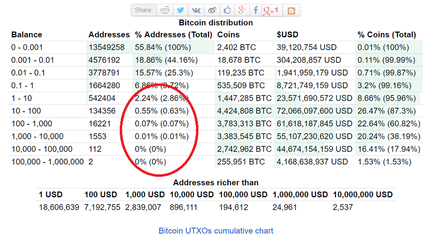The width and height of the screenshot is (431, 240).
Task: Click 18,678 BTC cell
Action: click(x=239, y=60)
